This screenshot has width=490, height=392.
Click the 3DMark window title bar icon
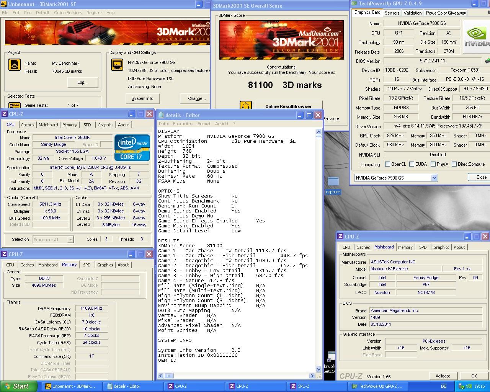tap(4, 4)
